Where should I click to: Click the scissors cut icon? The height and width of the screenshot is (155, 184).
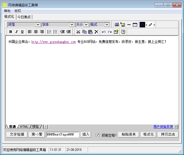coord(78,32)
